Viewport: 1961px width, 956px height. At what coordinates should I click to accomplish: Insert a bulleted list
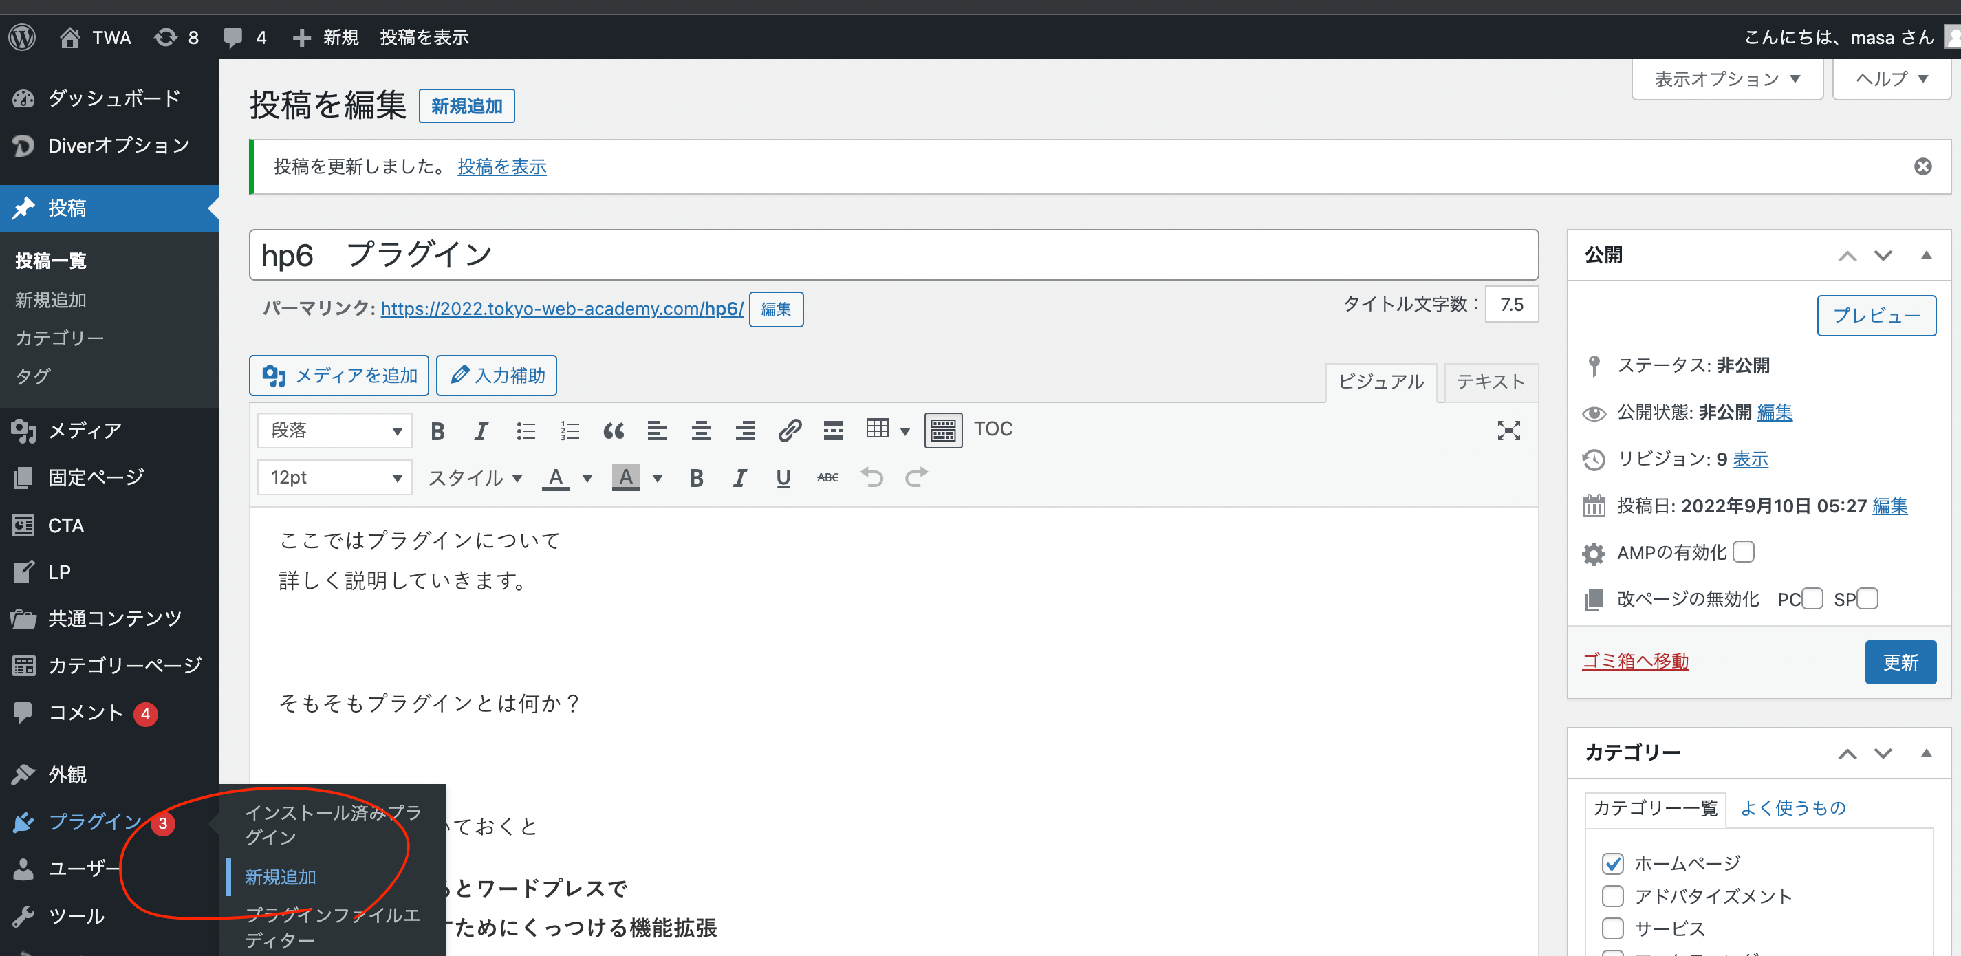coord(526,431)
